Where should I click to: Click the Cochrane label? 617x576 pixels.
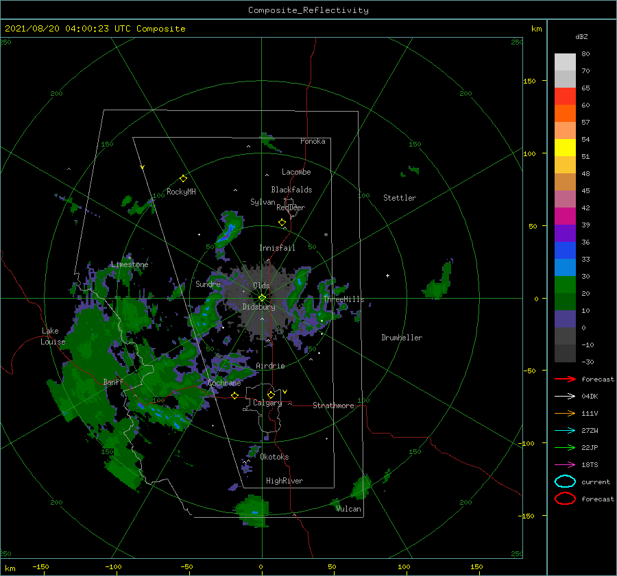point(224,383)
